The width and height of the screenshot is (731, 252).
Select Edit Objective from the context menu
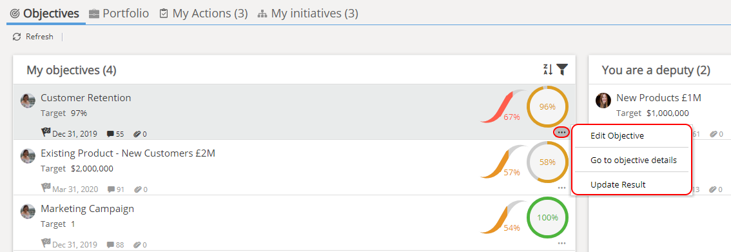(x=617, y=136)
